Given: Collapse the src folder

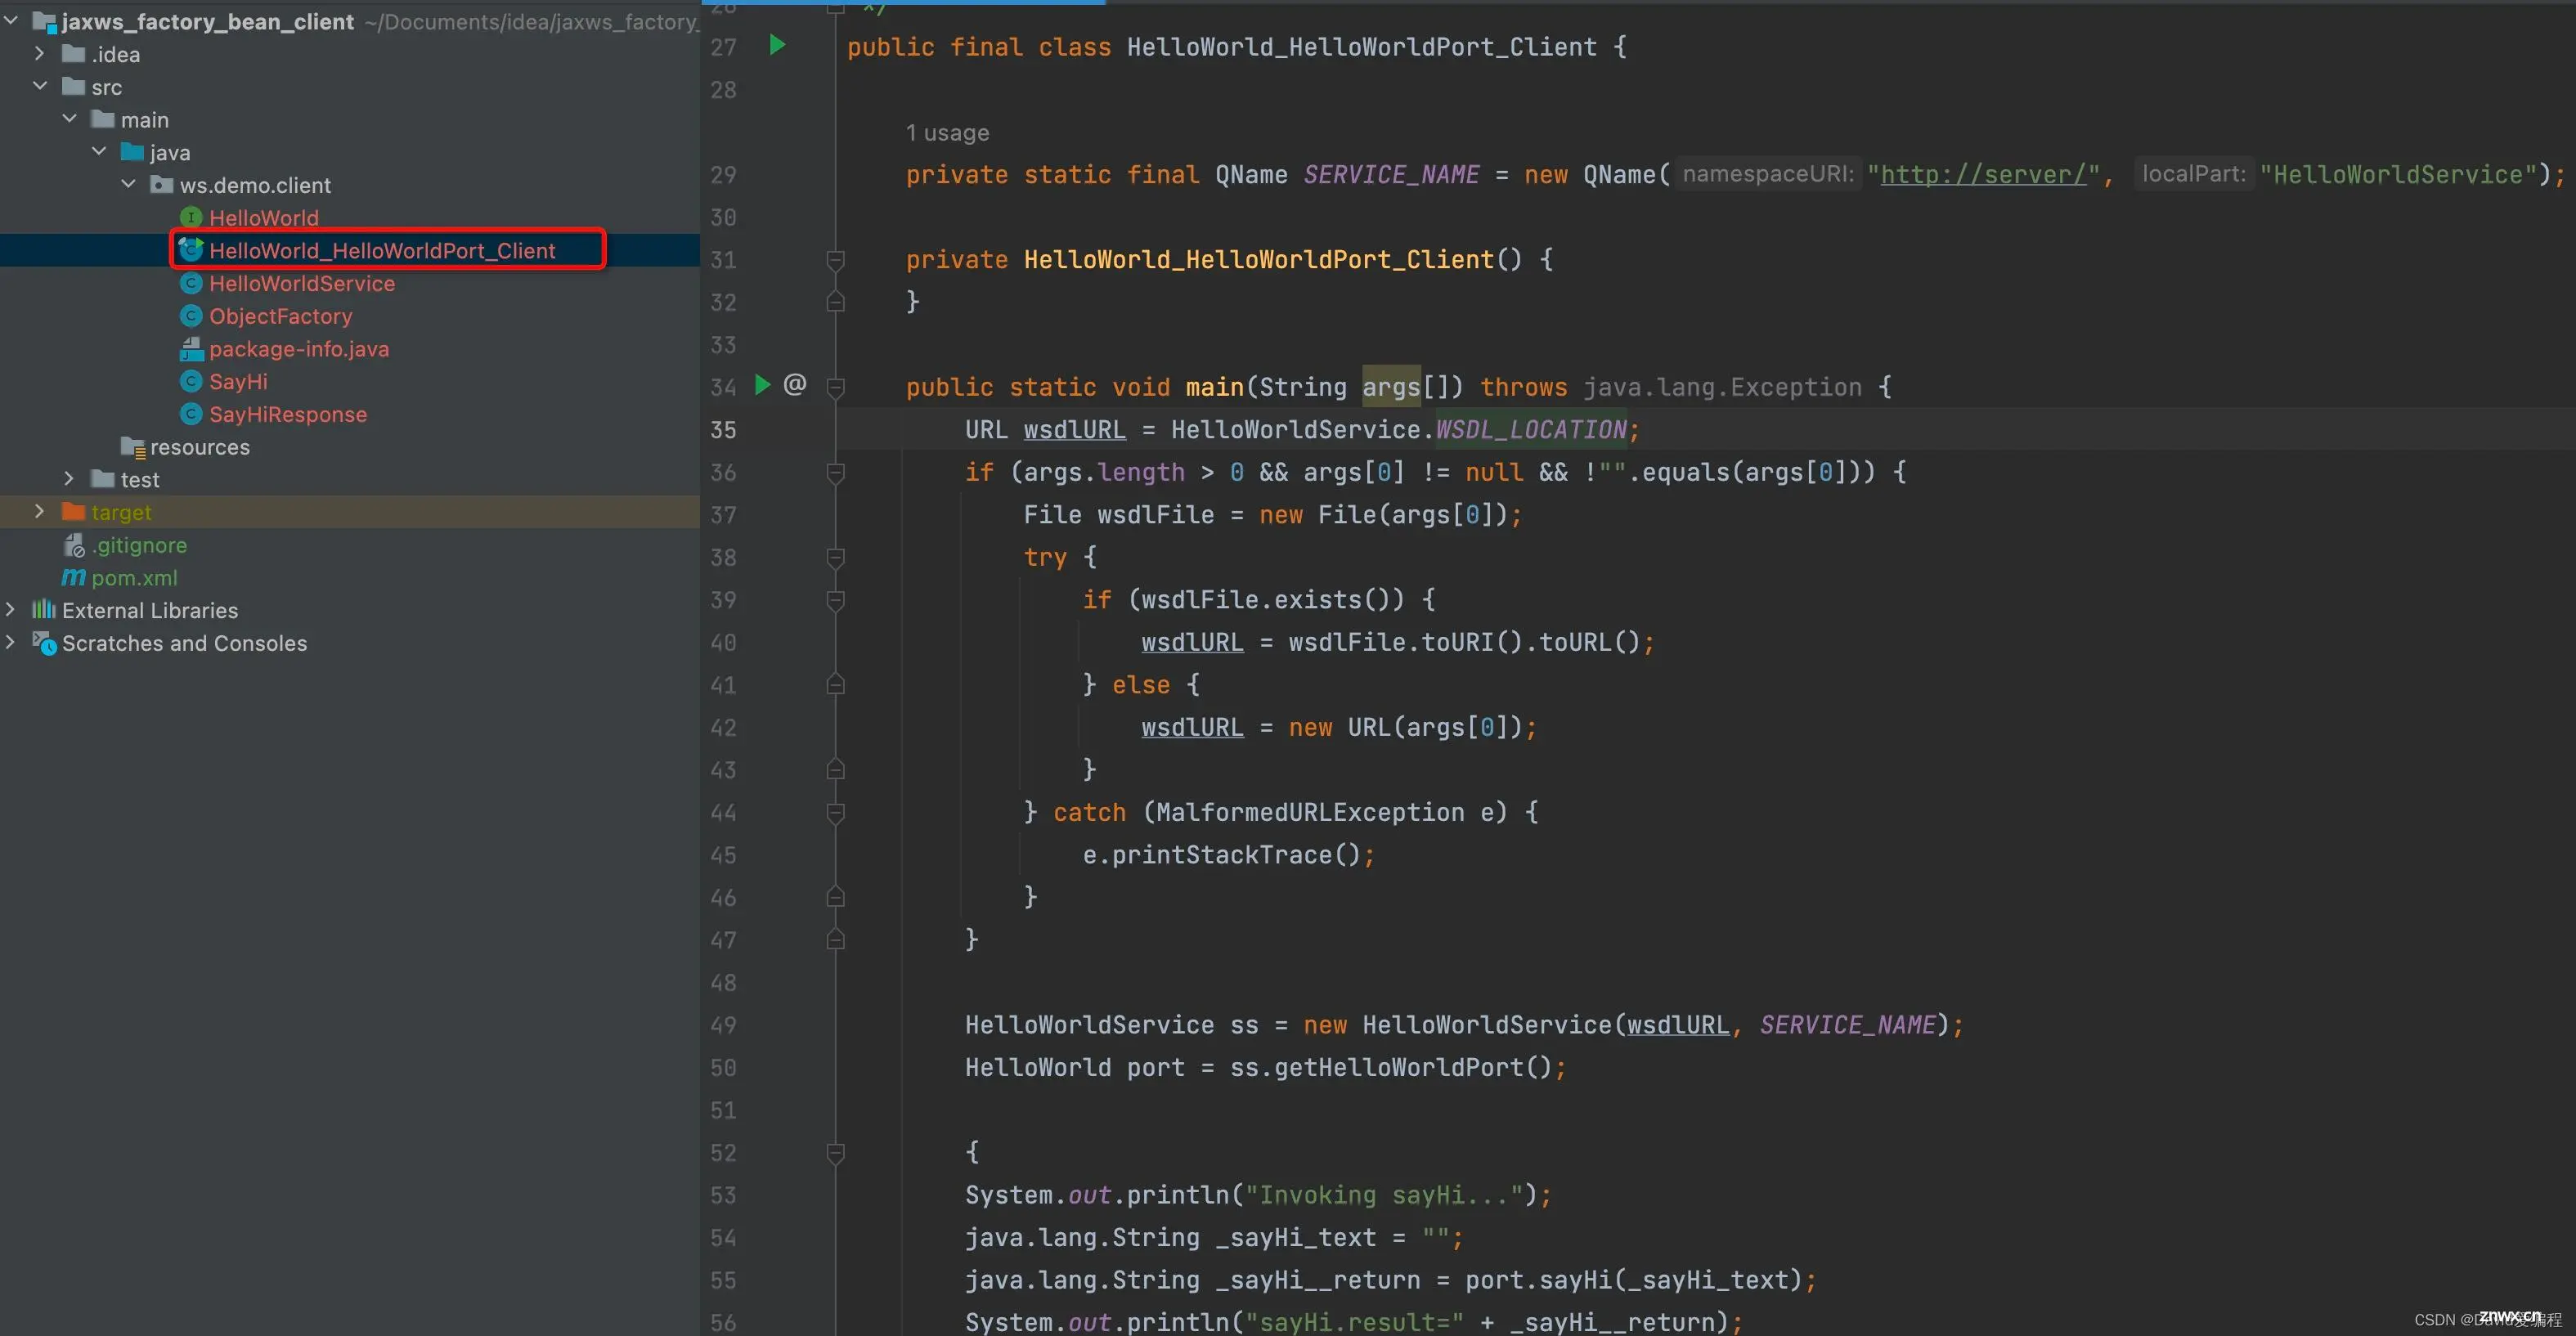Looking at the screenshot, I should click(40, 86).
